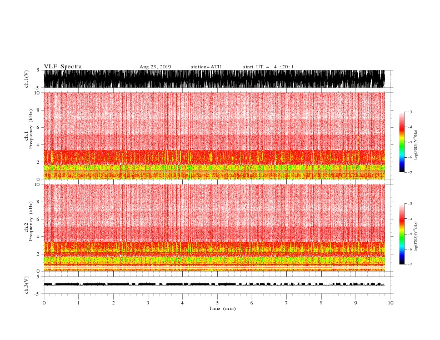Click the Time axis tick label "1"
The image size is (440, 340).
pos(79,303)
